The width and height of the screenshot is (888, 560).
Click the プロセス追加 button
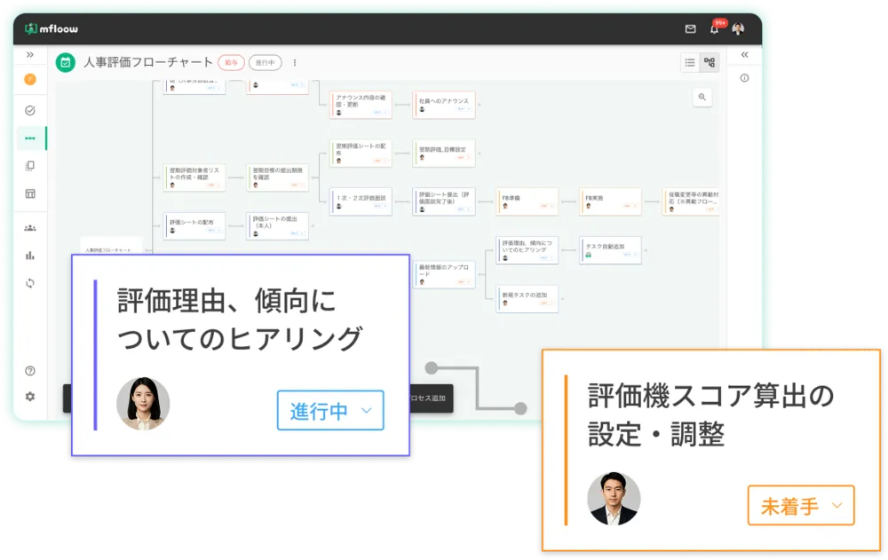[x=431, y=398]
